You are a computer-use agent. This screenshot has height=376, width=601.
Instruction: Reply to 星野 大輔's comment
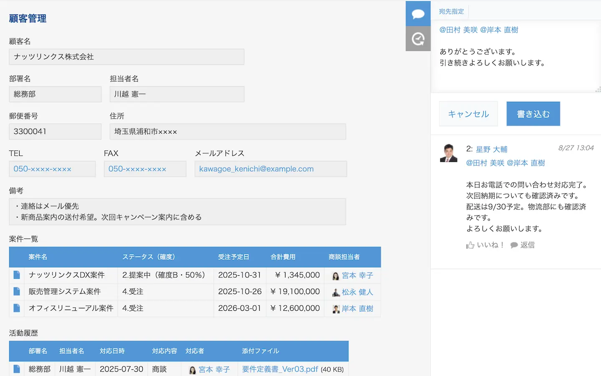point(523,245)
